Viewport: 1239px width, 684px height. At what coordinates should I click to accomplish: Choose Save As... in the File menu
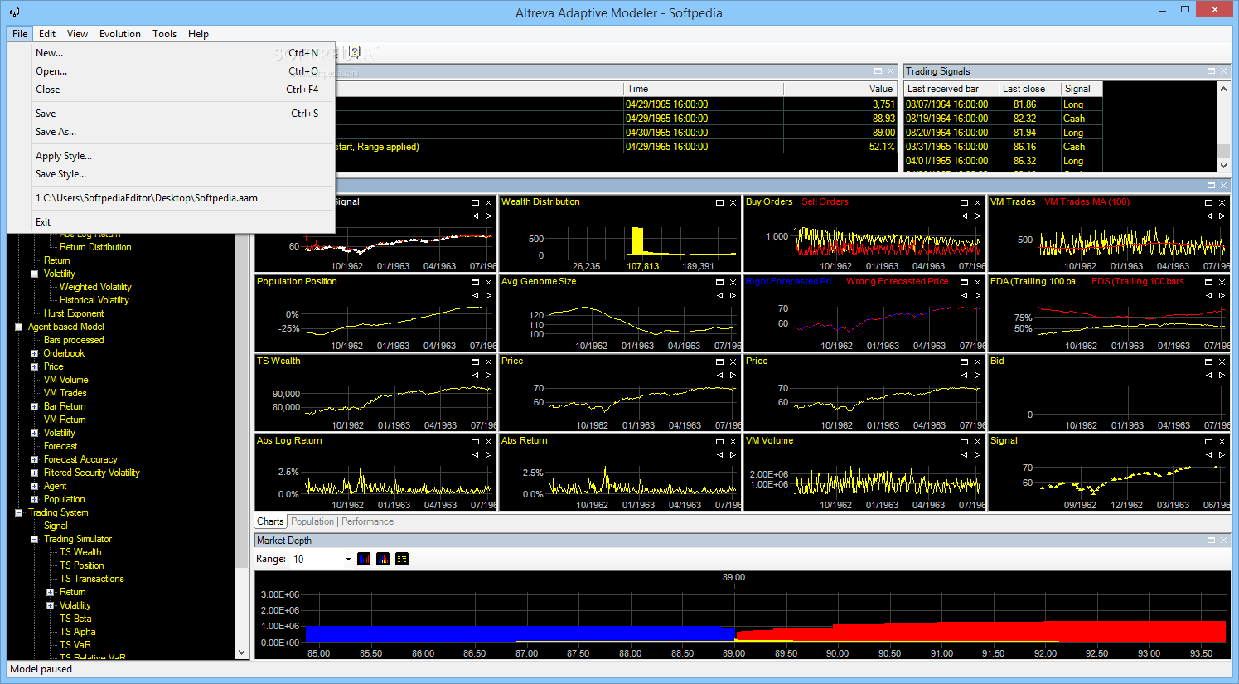pyautogui.click(x=171, y=132)
